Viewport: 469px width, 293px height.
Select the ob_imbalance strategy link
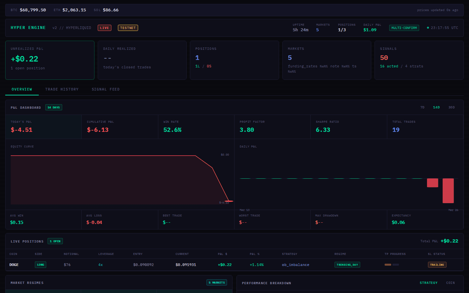click(295, 265)
